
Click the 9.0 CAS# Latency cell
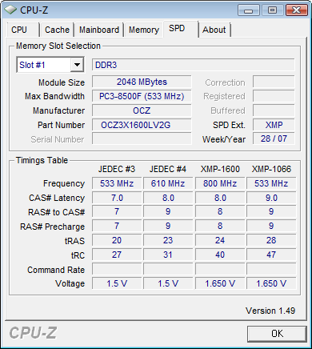pyautogui.click(x=271, y=198)
